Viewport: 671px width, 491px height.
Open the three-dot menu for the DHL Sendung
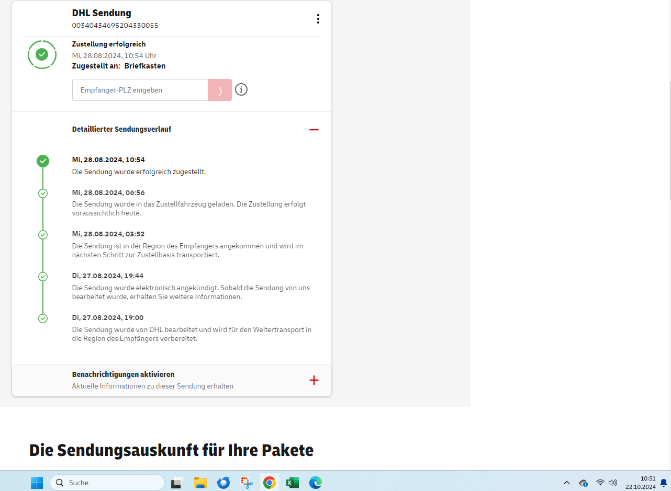(x=318, y=19)
